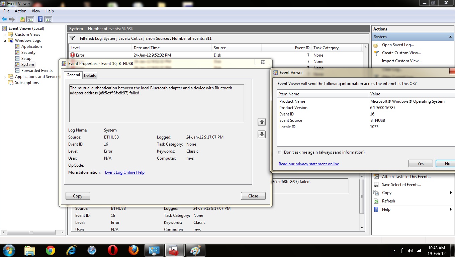Click the preview pane scroll down arrow

(x=362, y=228)
